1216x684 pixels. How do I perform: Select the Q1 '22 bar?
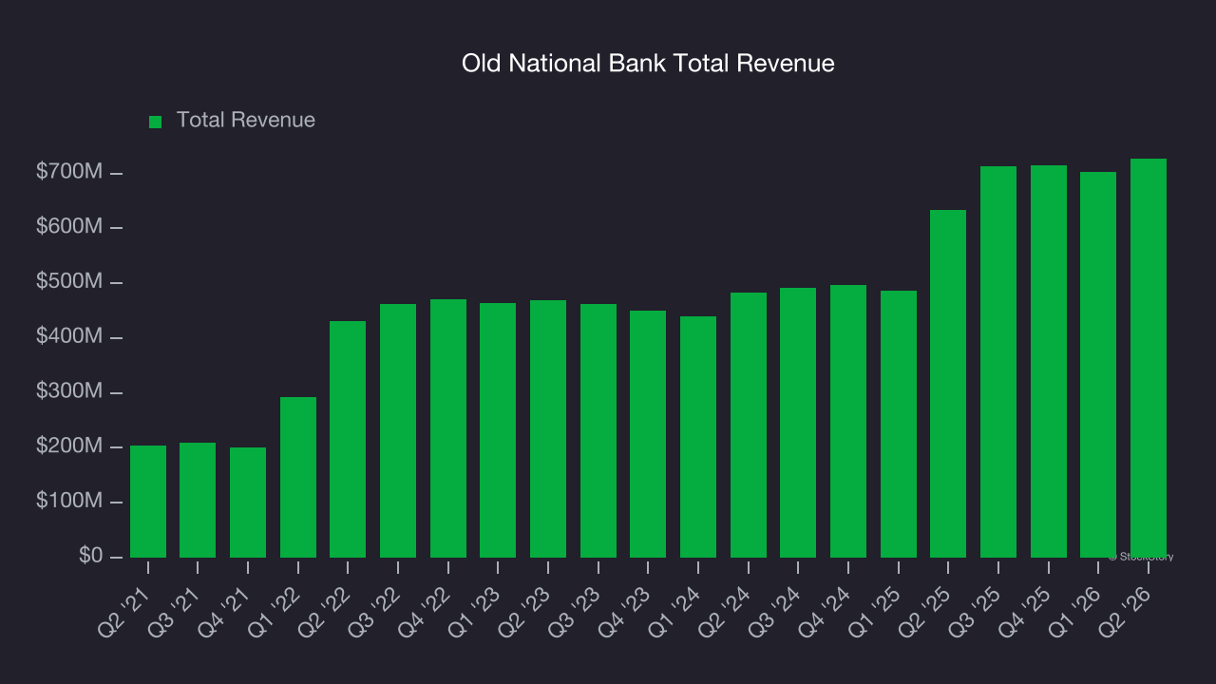[298, 477]
